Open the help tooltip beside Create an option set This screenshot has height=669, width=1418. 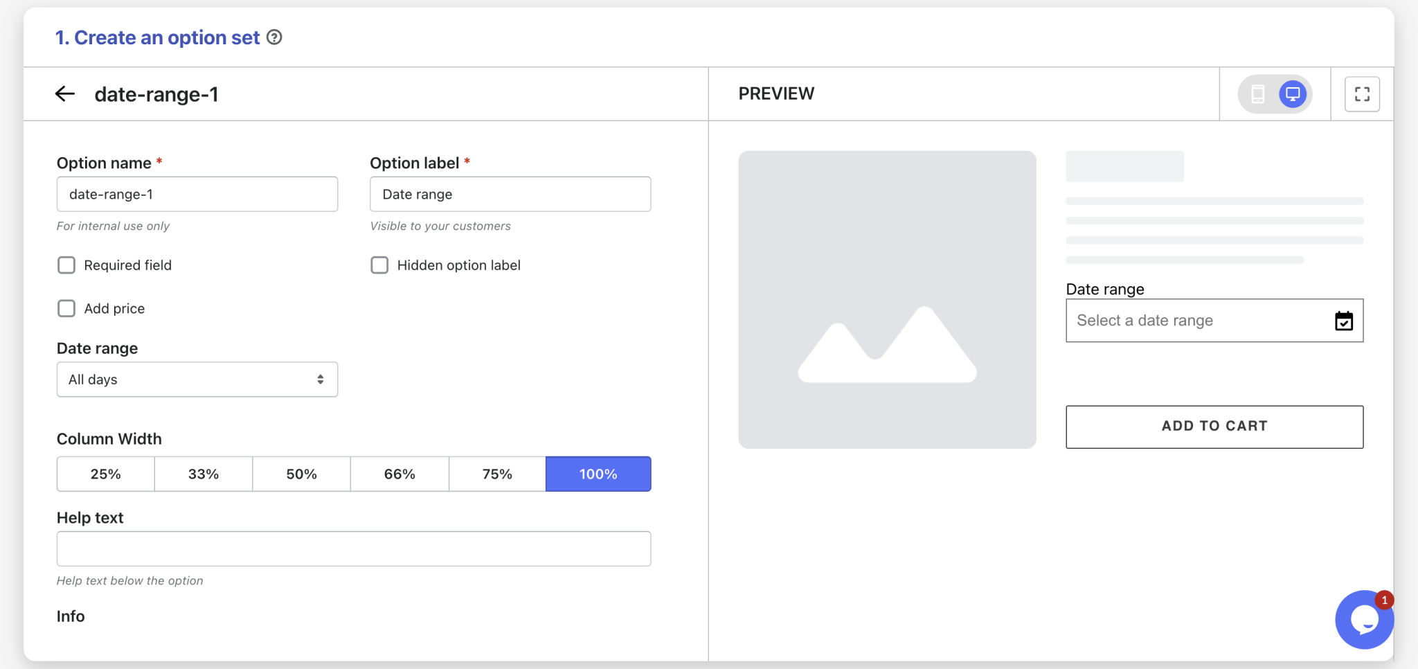click(274, 37)
